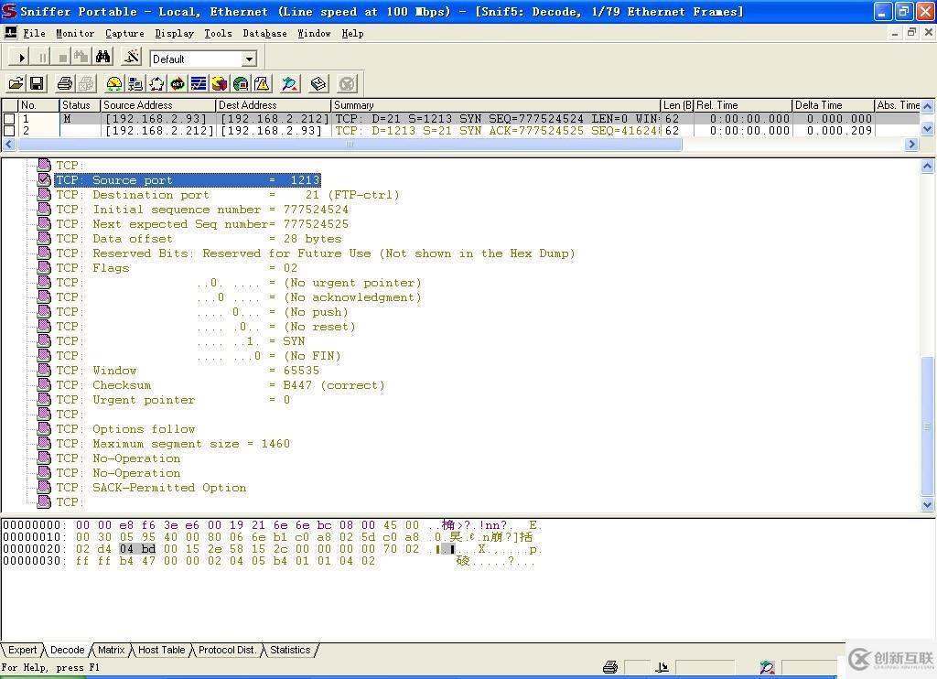
Task: Print with the toolbar printer icon
Action: [x=65, y=83]
